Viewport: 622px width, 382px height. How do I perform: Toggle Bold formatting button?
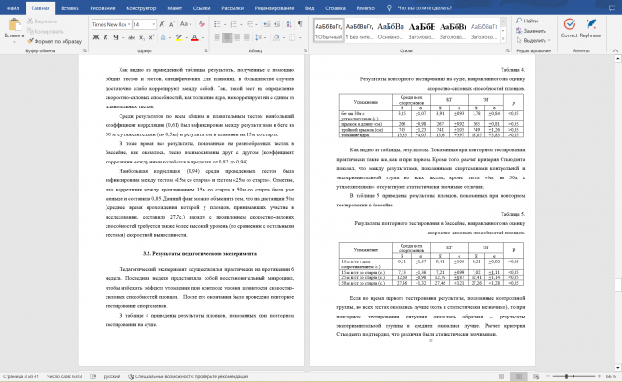pyautogui.click(x=96, y=37)
